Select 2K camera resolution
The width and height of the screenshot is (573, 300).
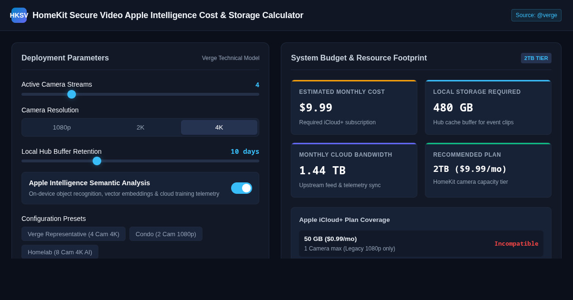coord(140,127)
